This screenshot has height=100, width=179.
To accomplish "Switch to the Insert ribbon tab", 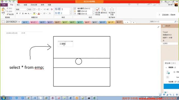I will (18, 5).
